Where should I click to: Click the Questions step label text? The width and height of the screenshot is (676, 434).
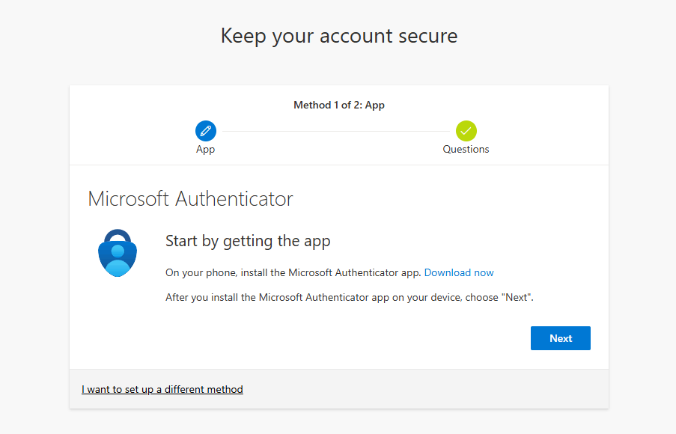[466, 149]
